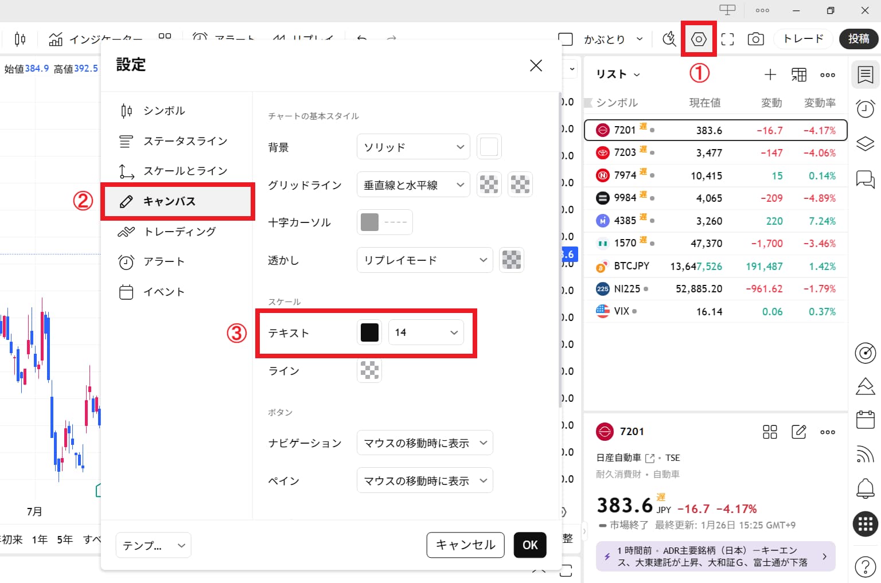Open the chart settings gear icon

tap(699, 38)
